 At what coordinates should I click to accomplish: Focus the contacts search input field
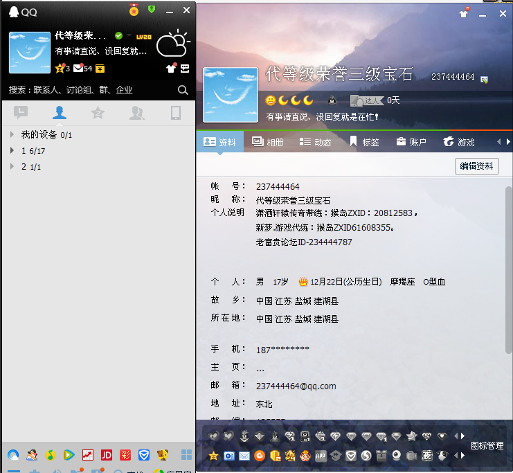93,90
